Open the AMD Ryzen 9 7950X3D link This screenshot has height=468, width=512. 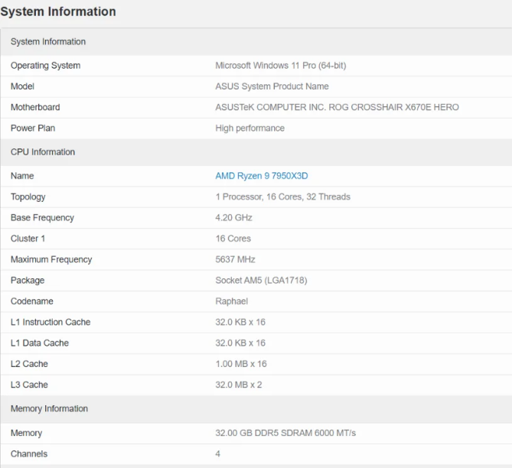261,176
